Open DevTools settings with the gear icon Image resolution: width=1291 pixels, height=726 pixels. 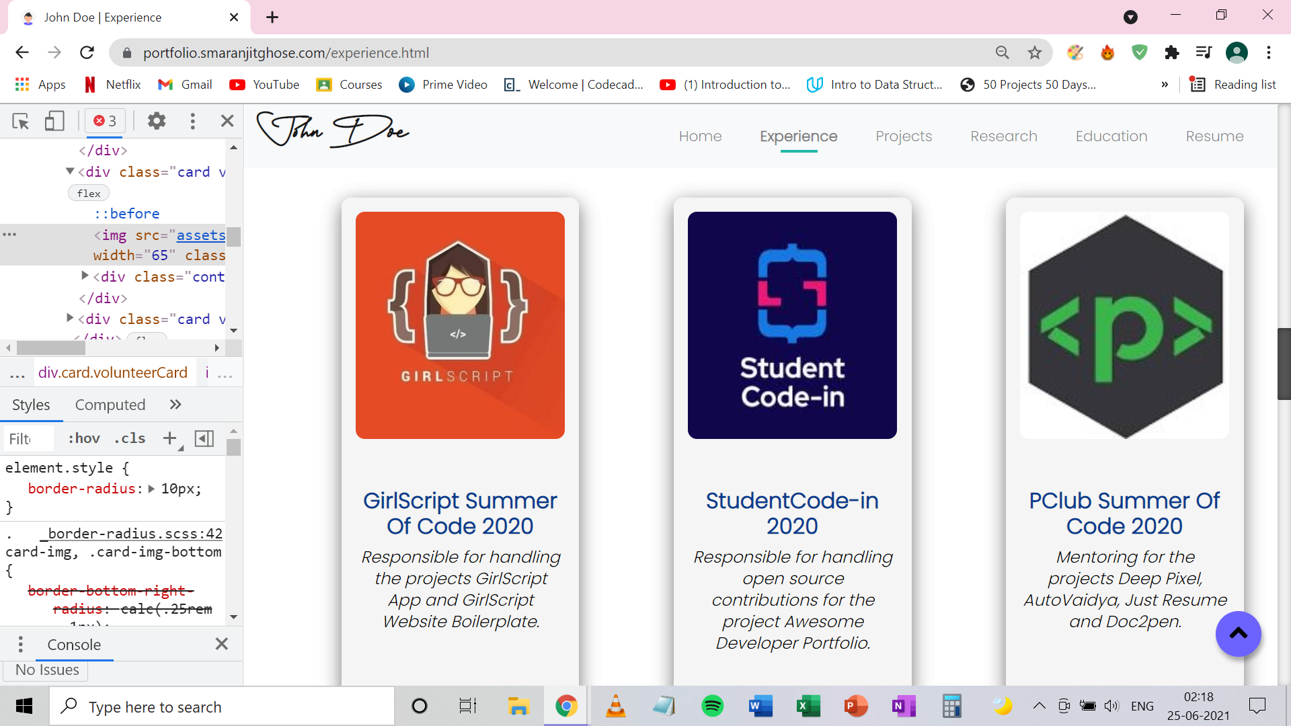[156, 121]
